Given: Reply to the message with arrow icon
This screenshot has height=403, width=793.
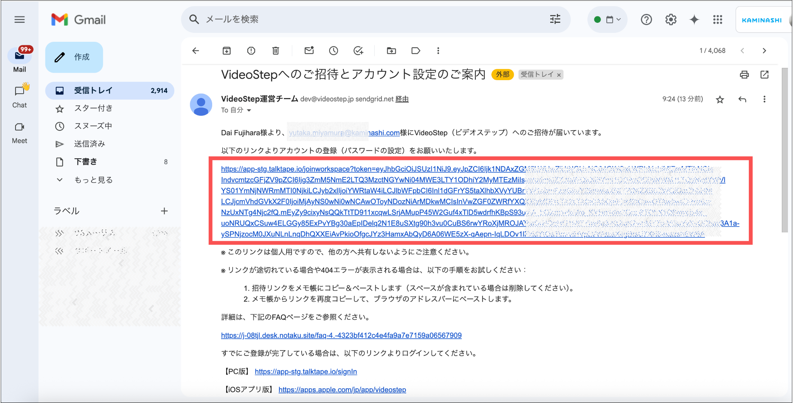Looking at the screenshot, I should tap(742, 99).
